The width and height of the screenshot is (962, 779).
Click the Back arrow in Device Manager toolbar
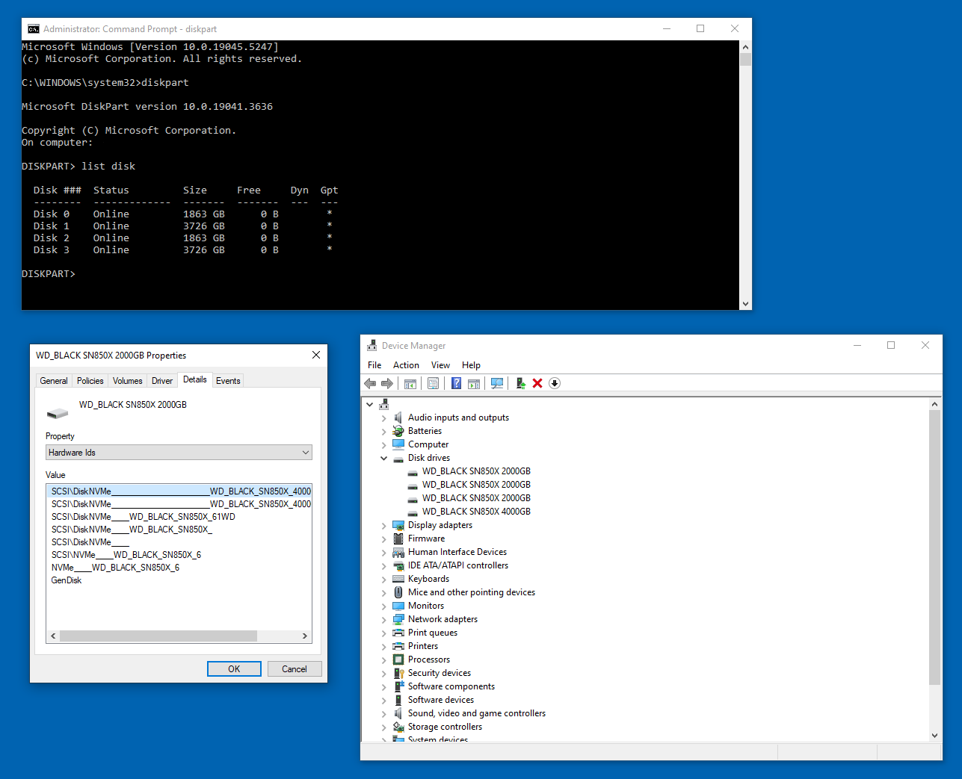(x=370, y=383)
